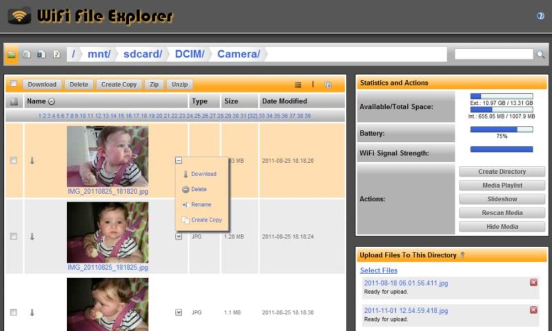Click Rescan Media button
The image size is (552, 331).
[502, 213]
